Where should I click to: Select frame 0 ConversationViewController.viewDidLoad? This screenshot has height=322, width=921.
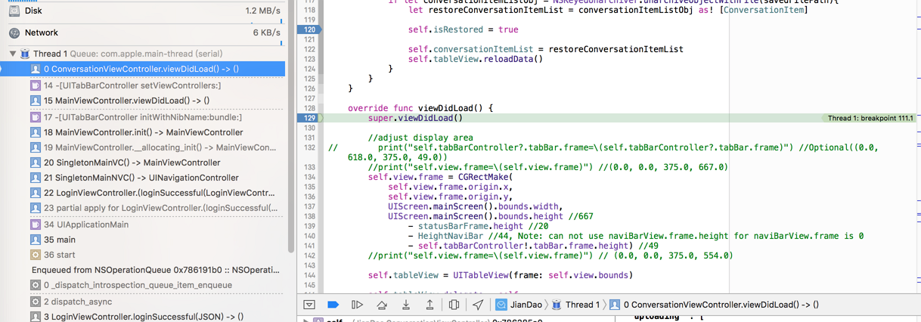click(x=143, y=69)
